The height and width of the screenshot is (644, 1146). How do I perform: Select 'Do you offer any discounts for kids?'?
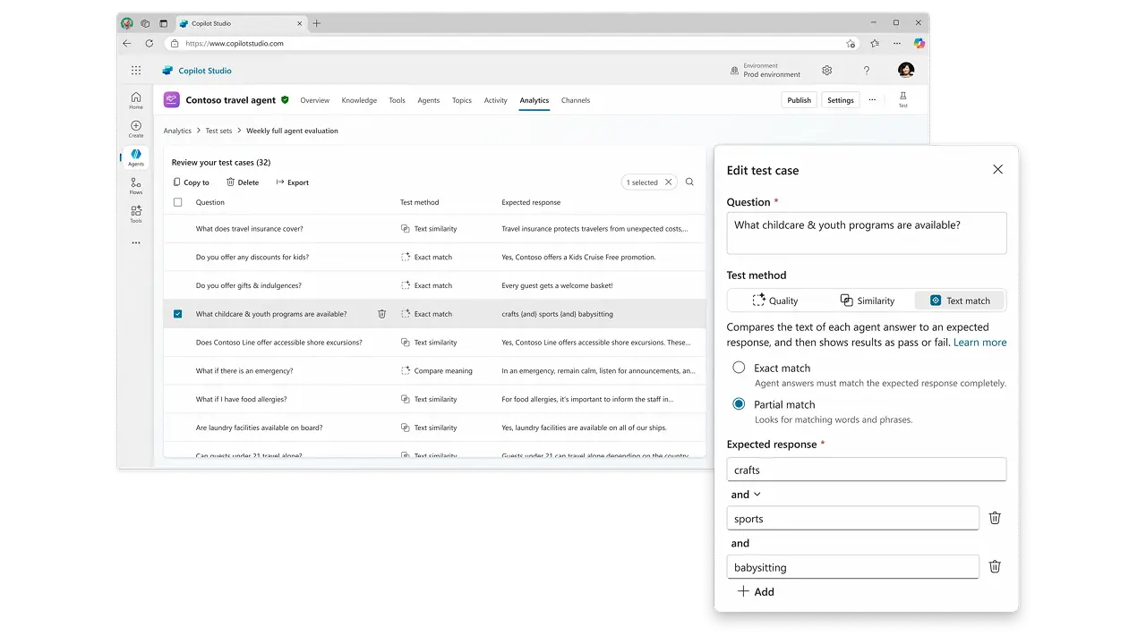[434, 257]
